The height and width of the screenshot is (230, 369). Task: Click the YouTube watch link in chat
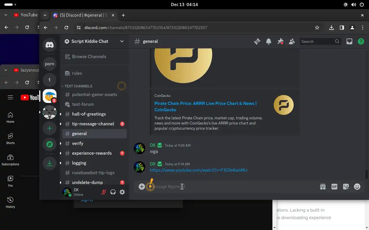tap(198, 170)
